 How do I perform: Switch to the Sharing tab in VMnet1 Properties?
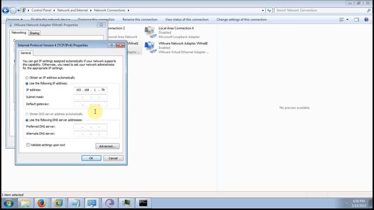coord(34,33)
